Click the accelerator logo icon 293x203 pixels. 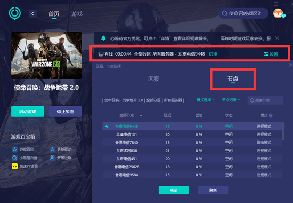(15, 13)
